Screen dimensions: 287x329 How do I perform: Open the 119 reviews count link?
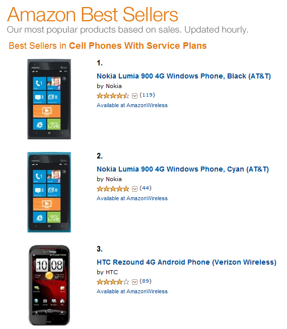(x=147, y=95)
